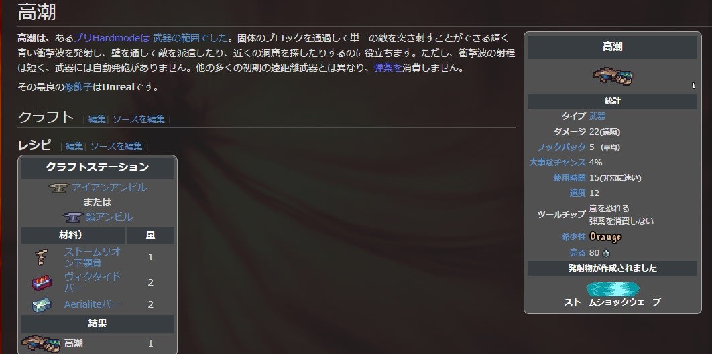Viewport: 712px width, 354px height.
Task: Click the Iron Anvil icon in crafting station
Action: pyautogui.click(x=58, y=187)
